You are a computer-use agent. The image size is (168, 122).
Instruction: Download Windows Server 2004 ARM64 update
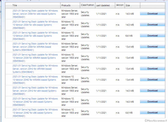point(152,47)
